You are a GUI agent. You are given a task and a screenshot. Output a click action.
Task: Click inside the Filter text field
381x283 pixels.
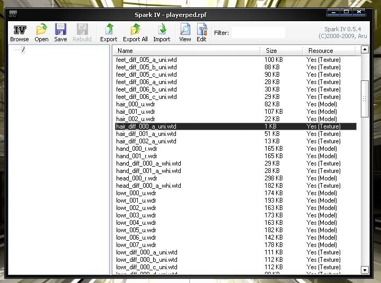[x=259, y=33]
